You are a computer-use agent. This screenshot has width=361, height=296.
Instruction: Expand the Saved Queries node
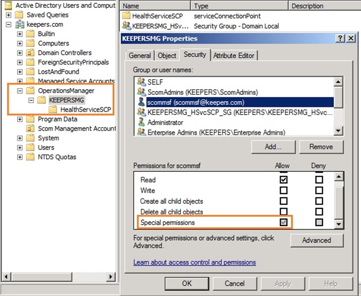pos(8,15)
